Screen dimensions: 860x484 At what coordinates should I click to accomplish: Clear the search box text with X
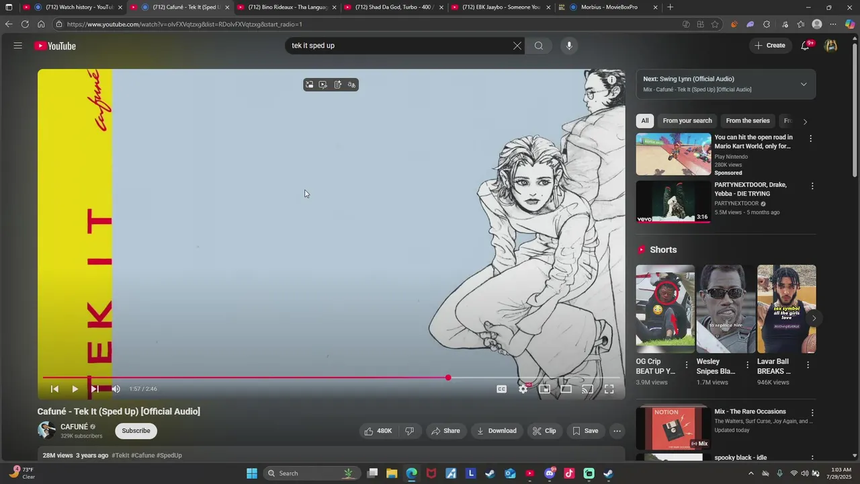pos(517,46)
